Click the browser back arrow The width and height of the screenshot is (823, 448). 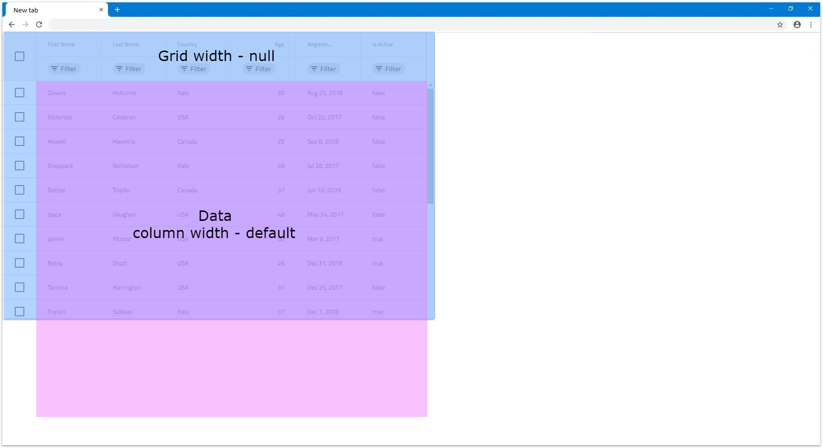[12, 25]
